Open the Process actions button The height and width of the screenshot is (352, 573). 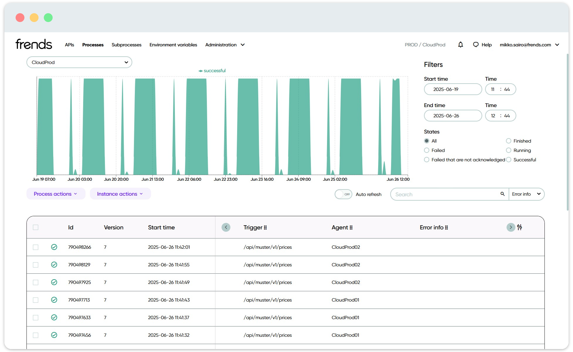click(x=56, y=194)
